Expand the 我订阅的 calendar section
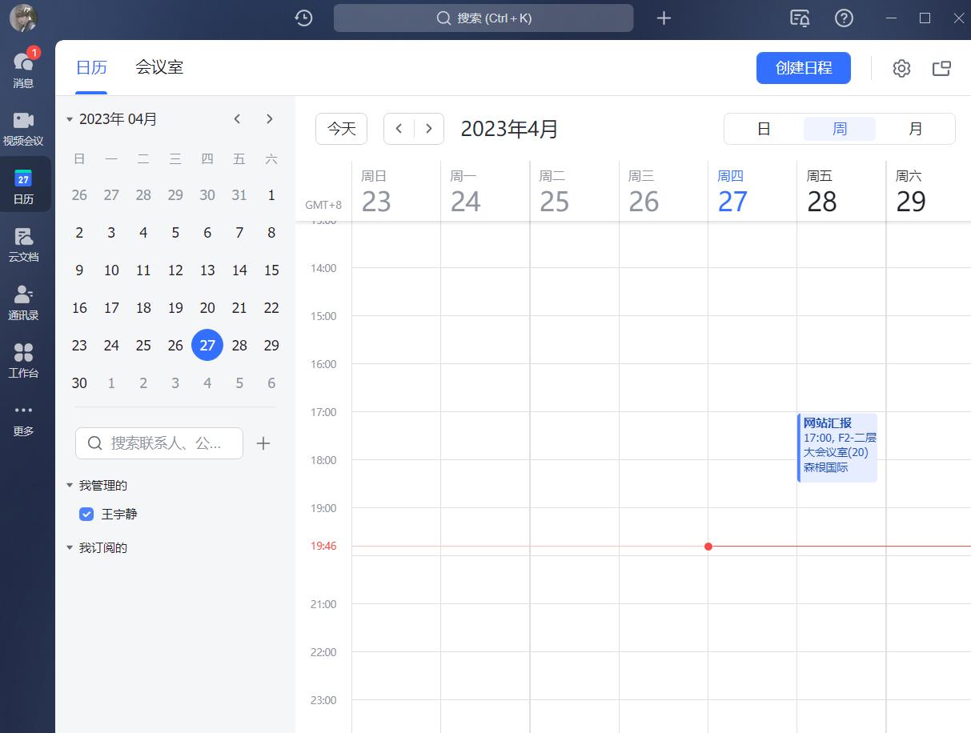 (70, 548)
